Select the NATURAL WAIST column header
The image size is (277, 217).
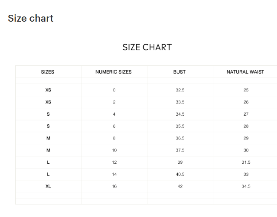(x=245, y=72)
